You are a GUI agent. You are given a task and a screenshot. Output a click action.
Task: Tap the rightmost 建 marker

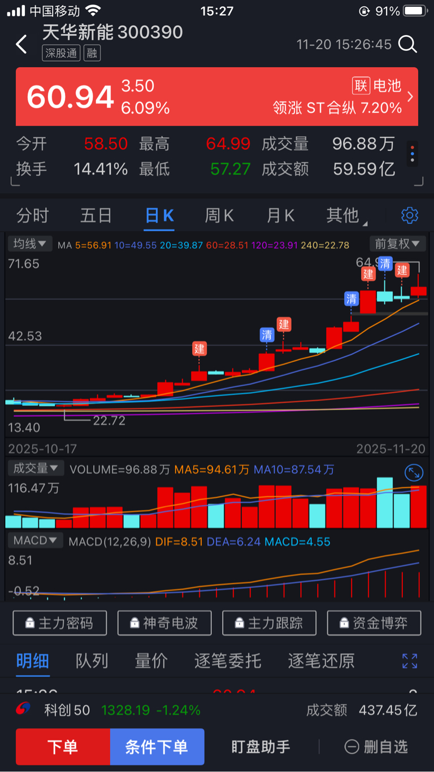[402, 270]
